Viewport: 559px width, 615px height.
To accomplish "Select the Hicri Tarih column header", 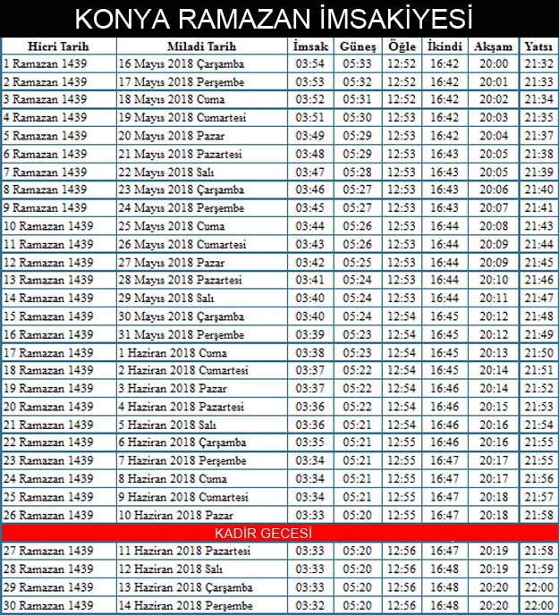I will (58, 46).
